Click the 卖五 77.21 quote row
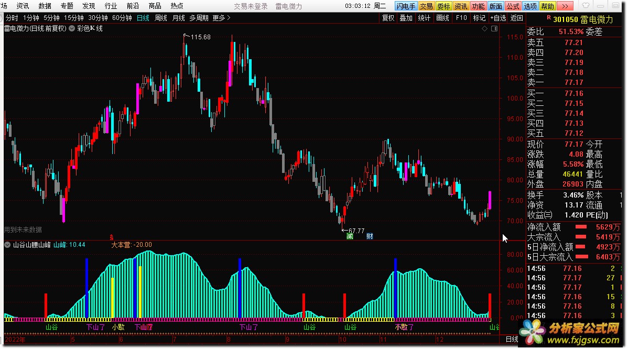Screen dimensions: 628x349 pyautogui.click(x=573, y=42)
